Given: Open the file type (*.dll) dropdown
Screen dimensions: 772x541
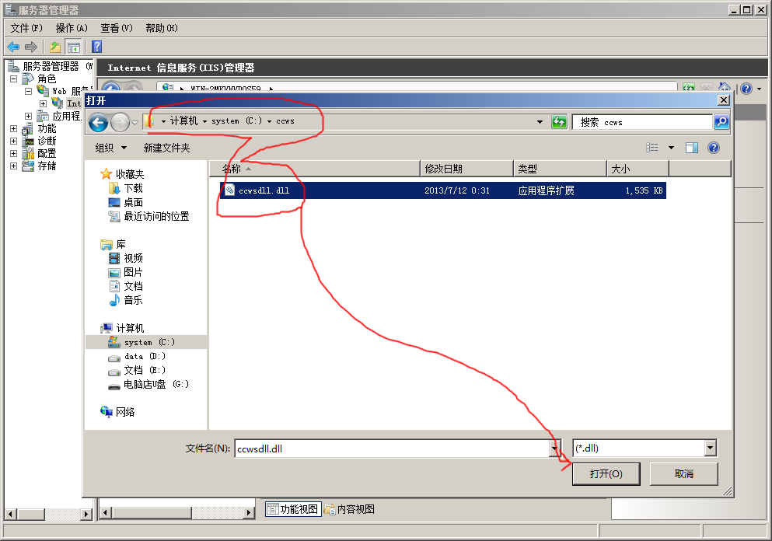Looking at the screenshot, I should [x=710, y=449].
